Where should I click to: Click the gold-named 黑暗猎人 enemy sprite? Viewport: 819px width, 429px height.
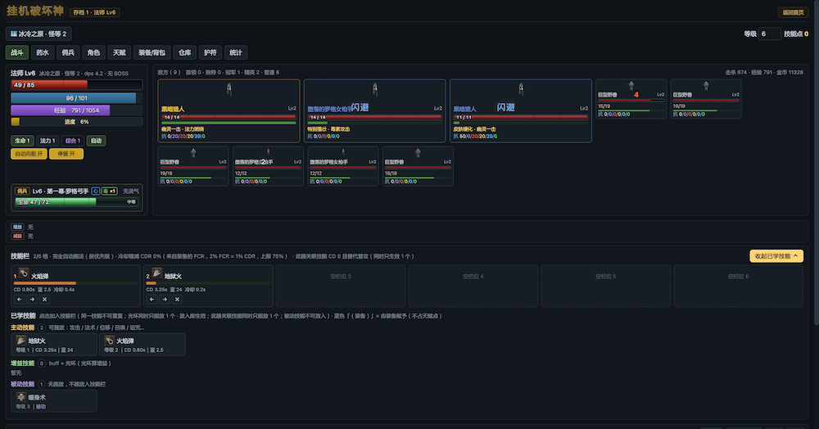(x=229, y=90)
